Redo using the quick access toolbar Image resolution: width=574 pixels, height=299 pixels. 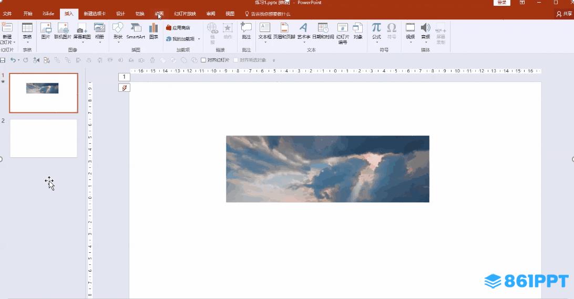coord(26,60)
